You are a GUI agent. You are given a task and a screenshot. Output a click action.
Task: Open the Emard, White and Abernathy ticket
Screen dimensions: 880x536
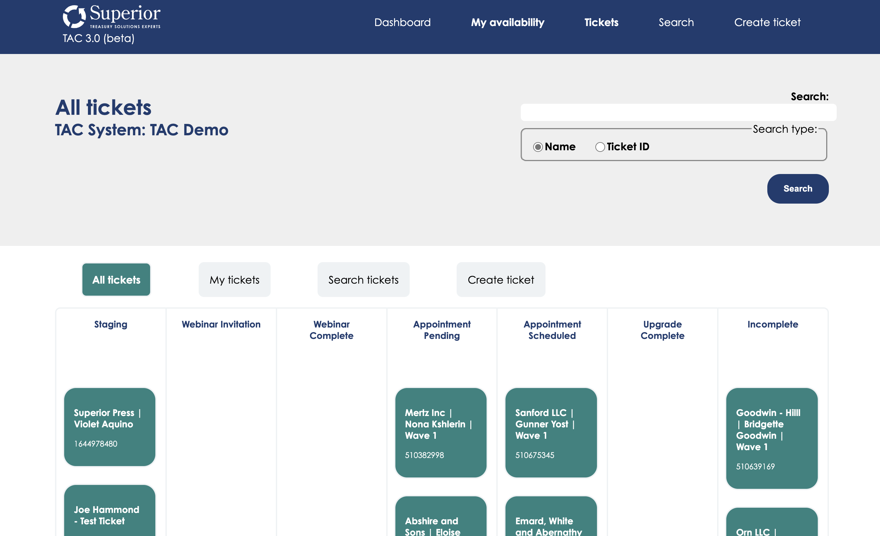[x=551, y=516]
